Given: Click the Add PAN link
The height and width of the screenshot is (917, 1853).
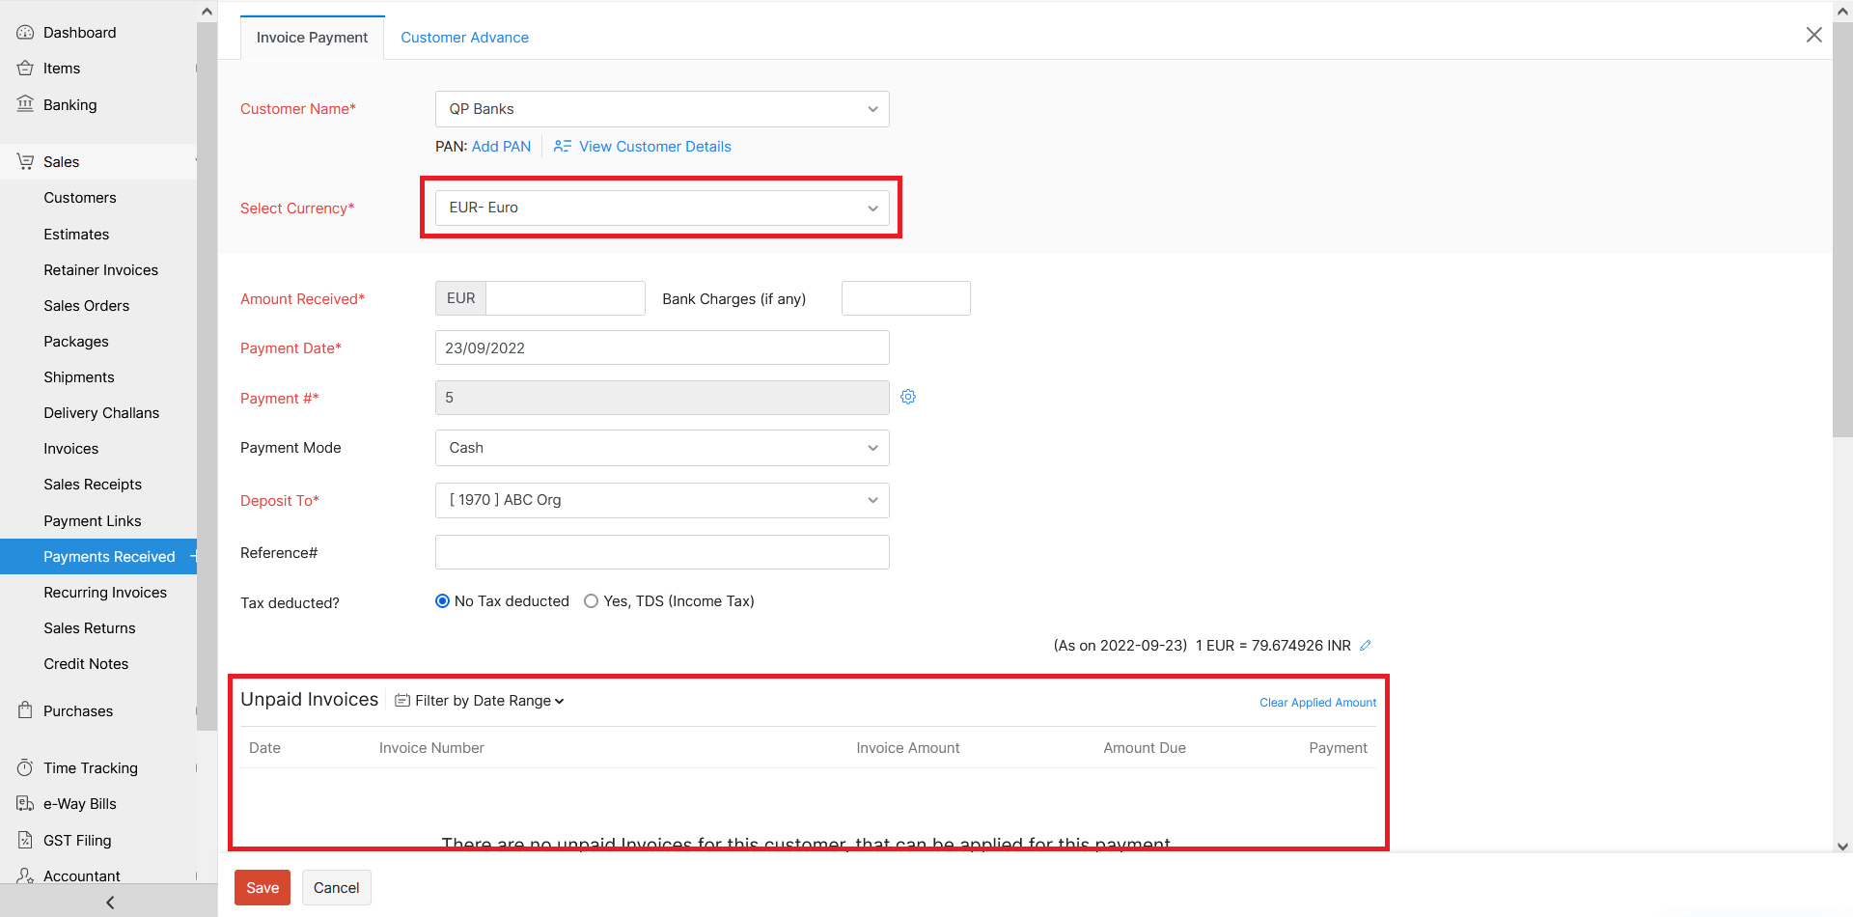Looking at the screenshot, I should [x=501, y=146].
